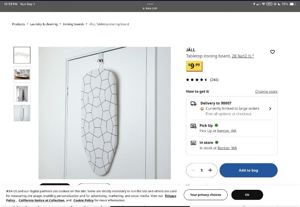Go to Laundry & cleaning breadcrumb
The height and width of the screenshot is (207, 300).
(x=44, y=24)
